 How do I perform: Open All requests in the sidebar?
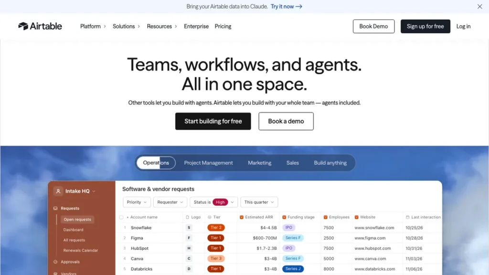click(74, 240)
